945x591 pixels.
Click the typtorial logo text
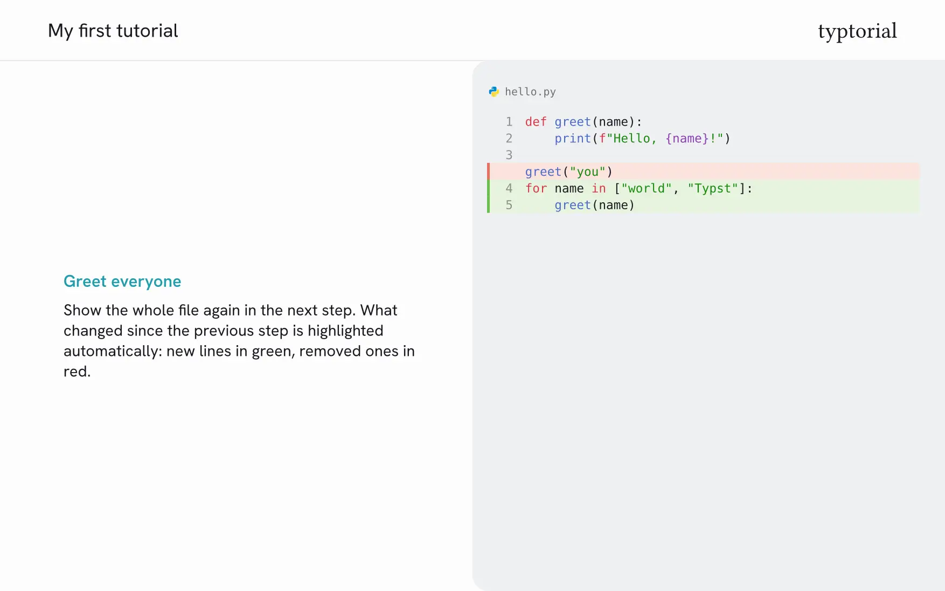pos(857,31)
